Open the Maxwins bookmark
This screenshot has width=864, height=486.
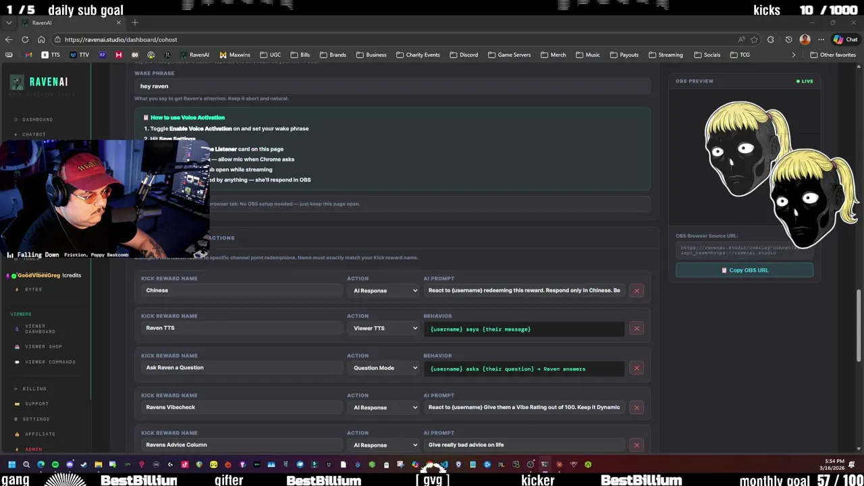click(235, 55)
